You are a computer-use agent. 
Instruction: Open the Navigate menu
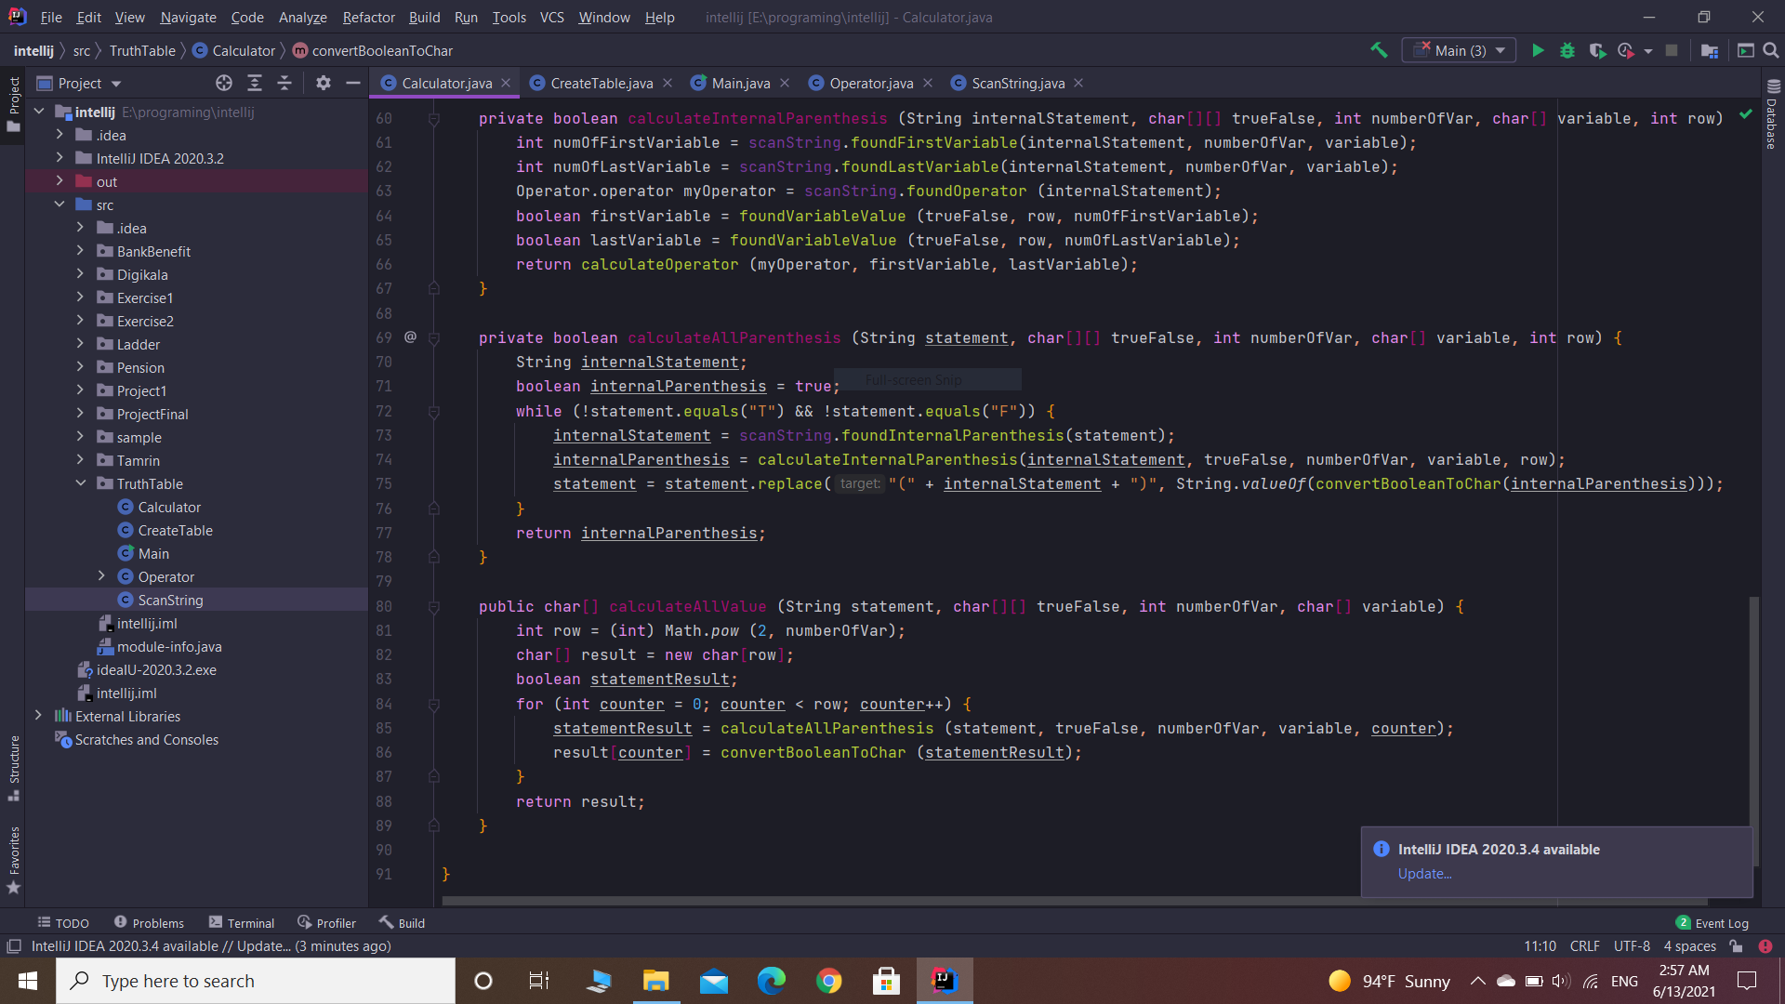(x=188, y=17)
